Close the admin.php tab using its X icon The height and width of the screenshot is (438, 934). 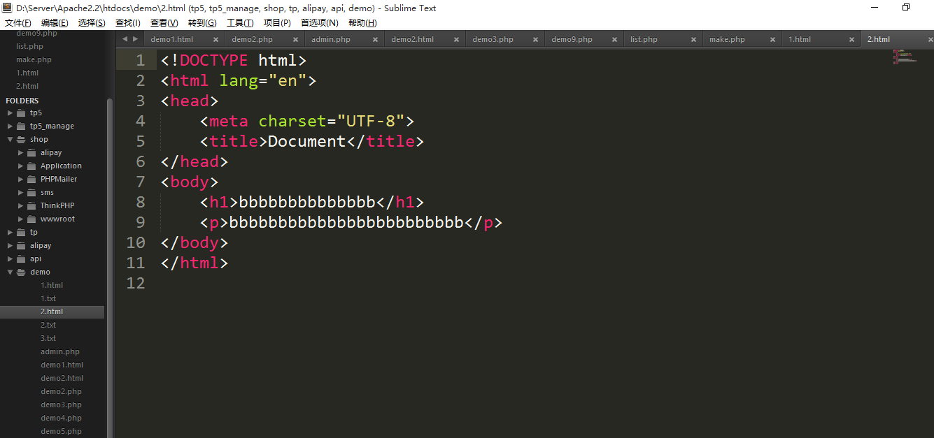click(x=376, y=40)
